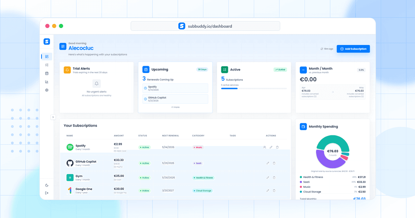The image size is (415, 218).
Task: Click the dashboard icon beside Alecocluc greeting
Action: (x=63, y=46)
